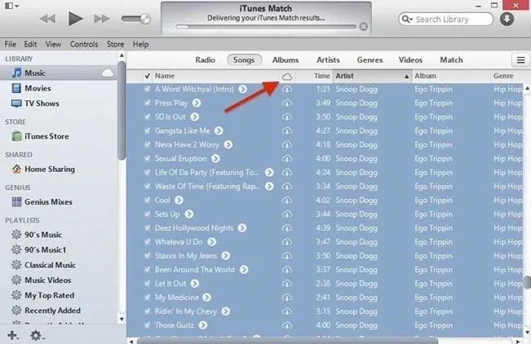
Task: Select Music in the Library sidebar
Action: (x=59, y=73)
